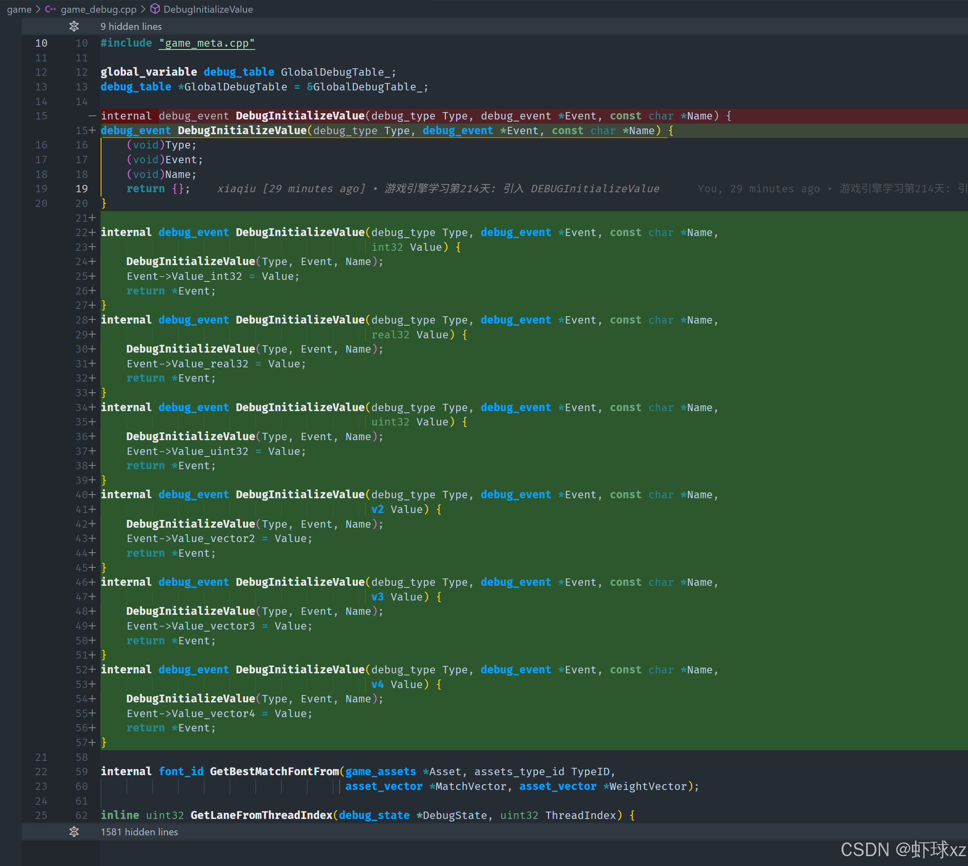This screenshot has height=866, width=968.
Task: Click the GetBestMatchFontFrom function name
Action: click(274, 772)
